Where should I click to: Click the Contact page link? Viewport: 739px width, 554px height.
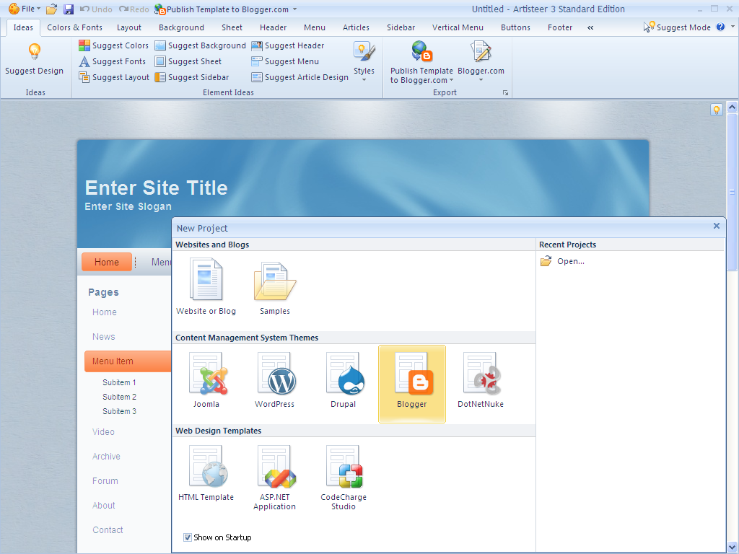point(108,529)
